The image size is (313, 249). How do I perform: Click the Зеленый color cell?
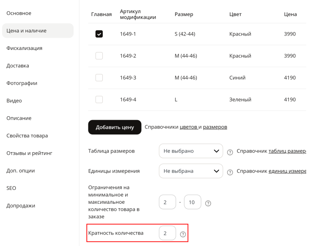tap(240, 99)
